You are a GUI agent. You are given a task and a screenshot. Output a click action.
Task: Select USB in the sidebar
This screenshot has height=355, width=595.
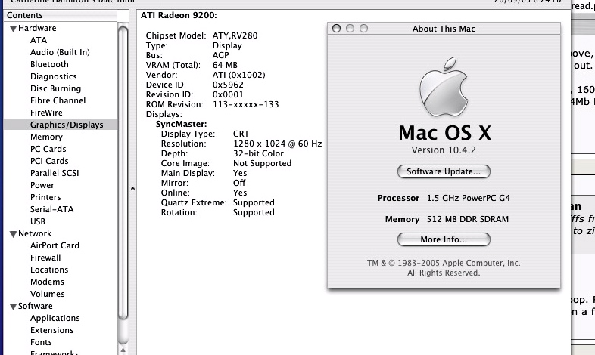[x=38, y=221]
